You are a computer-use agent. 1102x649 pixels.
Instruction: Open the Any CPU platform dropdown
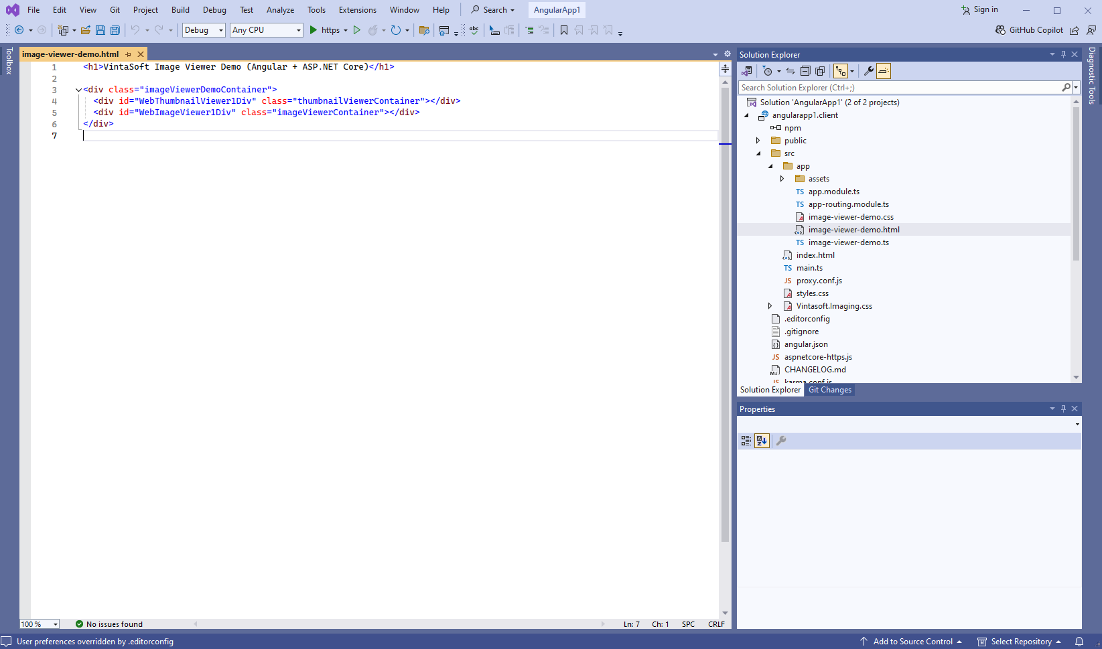coord(266,30)
